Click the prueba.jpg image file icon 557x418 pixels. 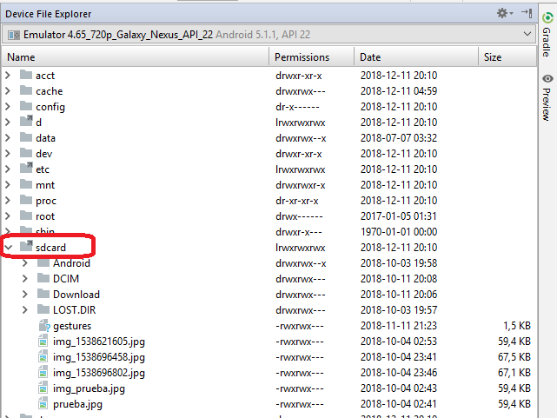[44, 404]
